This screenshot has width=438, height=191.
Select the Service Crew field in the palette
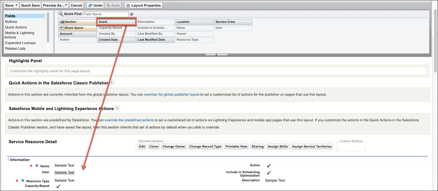click(233, 22)
